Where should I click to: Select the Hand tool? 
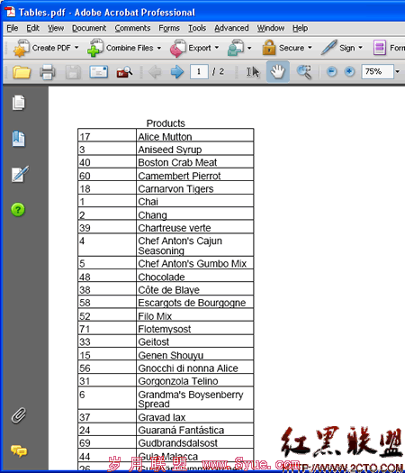point(277,72)
